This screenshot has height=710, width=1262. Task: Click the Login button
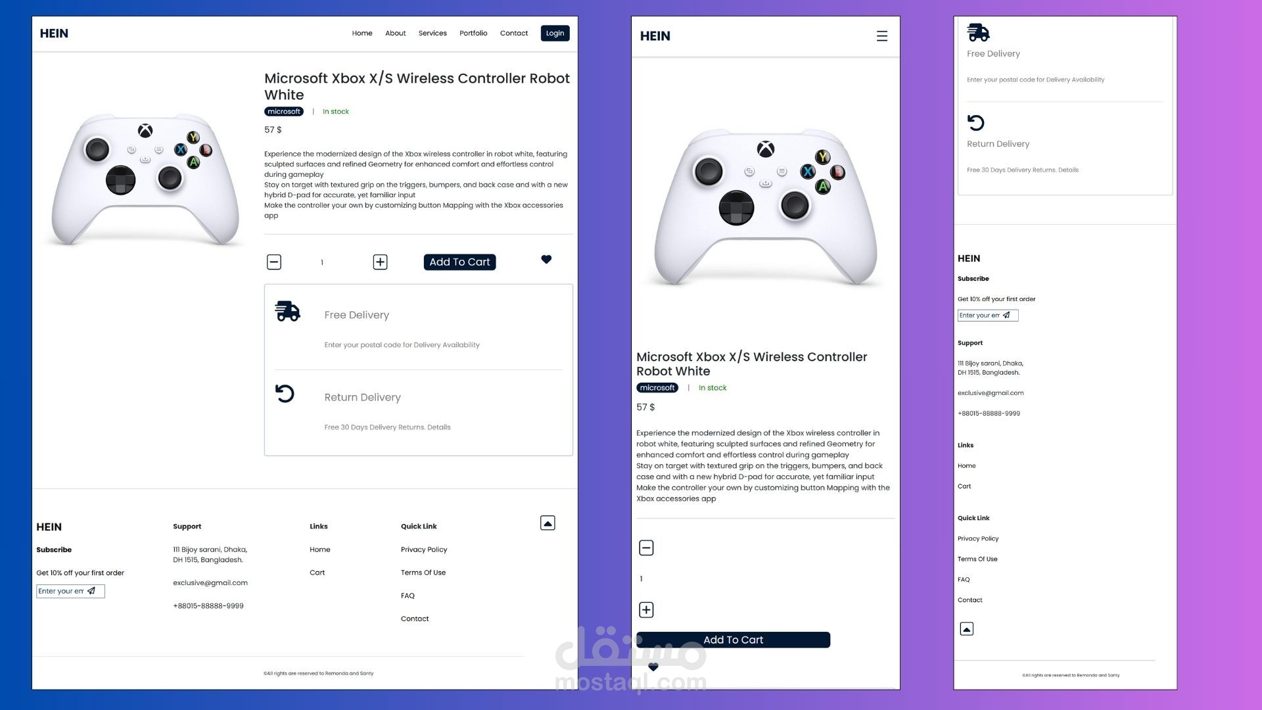[555, 34]
